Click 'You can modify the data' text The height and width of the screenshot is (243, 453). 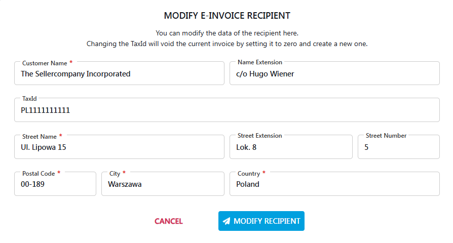coord(226,33)
